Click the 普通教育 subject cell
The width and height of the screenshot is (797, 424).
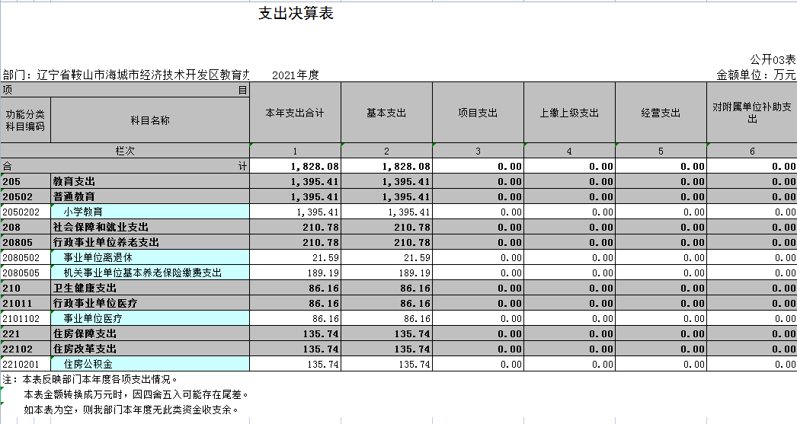pos(150,196)
